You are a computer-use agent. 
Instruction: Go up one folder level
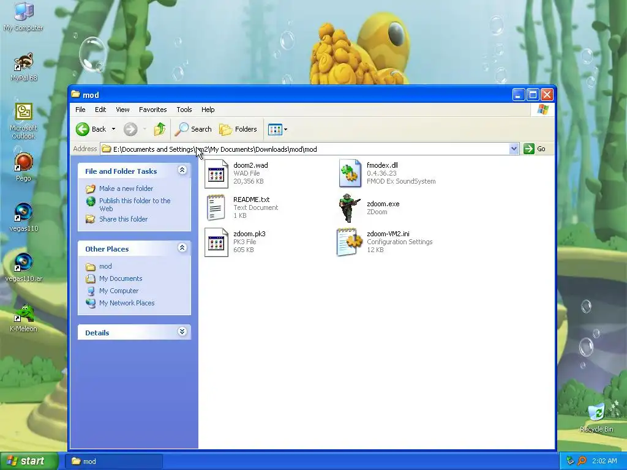point(160,129)
